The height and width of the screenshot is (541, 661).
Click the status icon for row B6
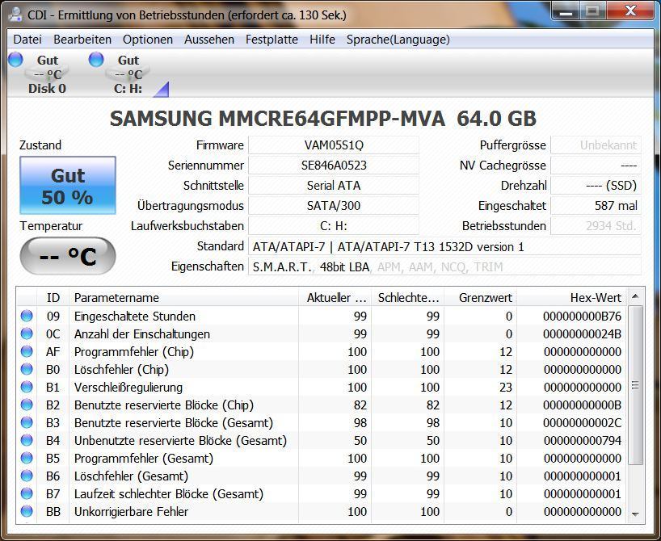(27, 476)
